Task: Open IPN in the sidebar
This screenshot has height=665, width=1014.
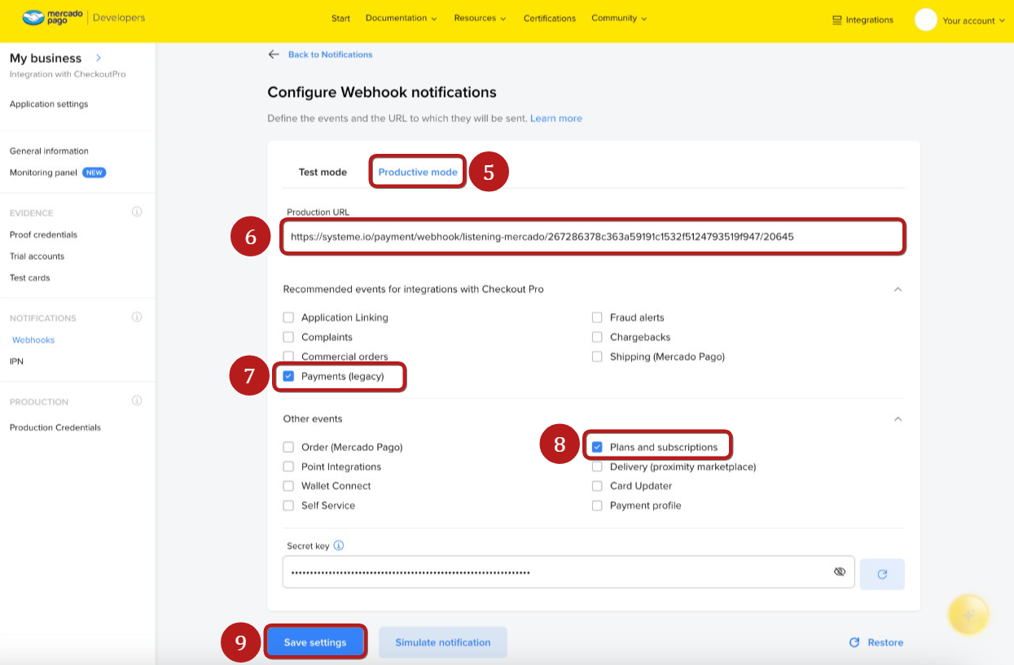Action: pos(16,361)
